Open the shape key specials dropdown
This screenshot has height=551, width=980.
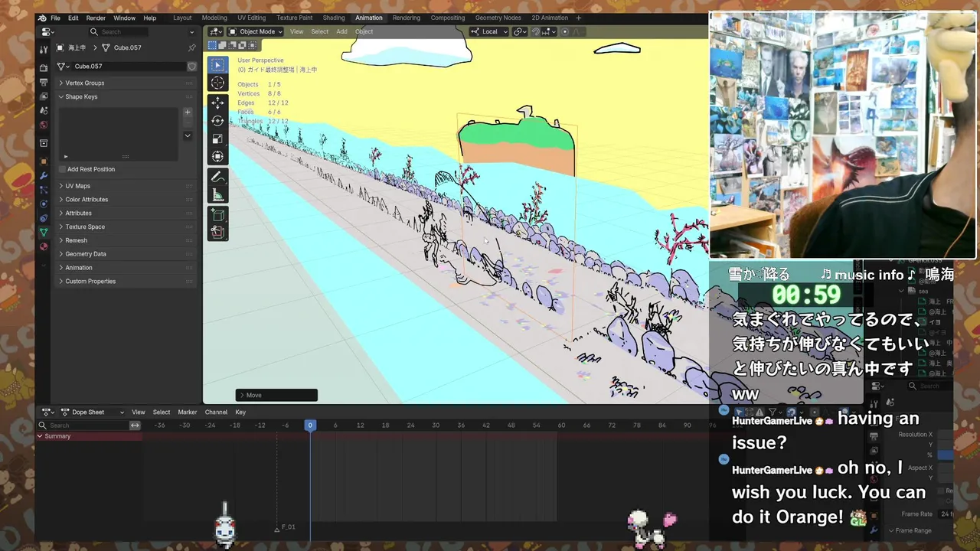pos(188,135)
